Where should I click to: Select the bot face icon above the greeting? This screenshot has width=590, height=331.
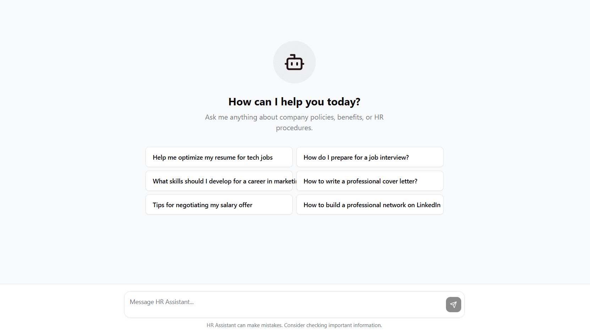(294, 62)
